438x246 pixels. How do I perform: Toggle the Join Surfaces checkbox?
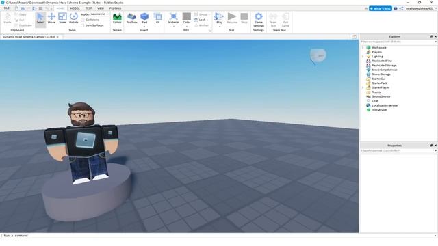tap(83, 25)
